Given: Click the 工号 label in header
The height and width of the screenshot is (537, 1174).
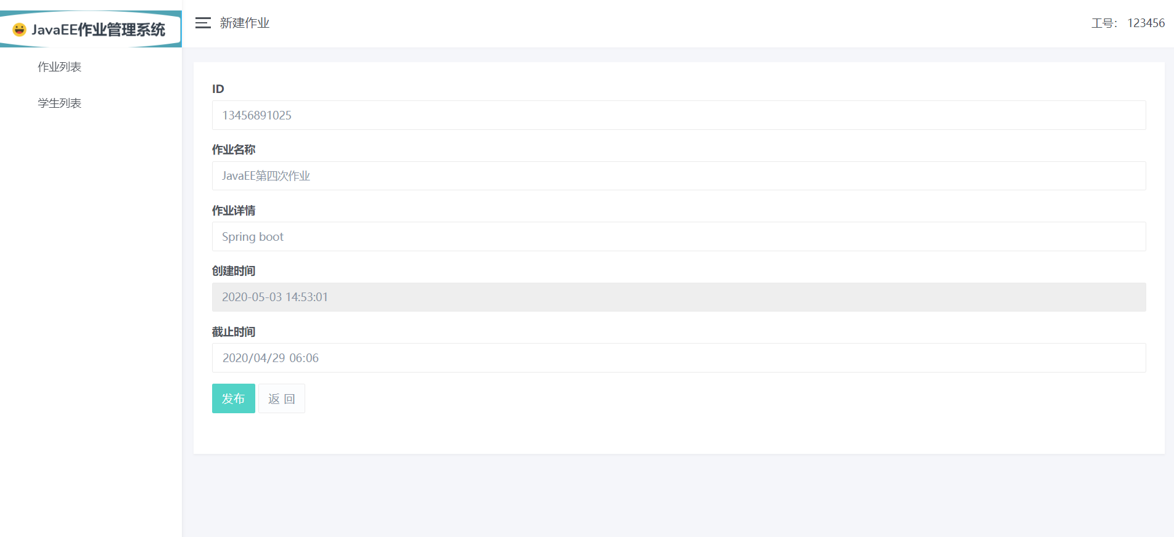Looking at the screenshot, I should point(1103,23).
